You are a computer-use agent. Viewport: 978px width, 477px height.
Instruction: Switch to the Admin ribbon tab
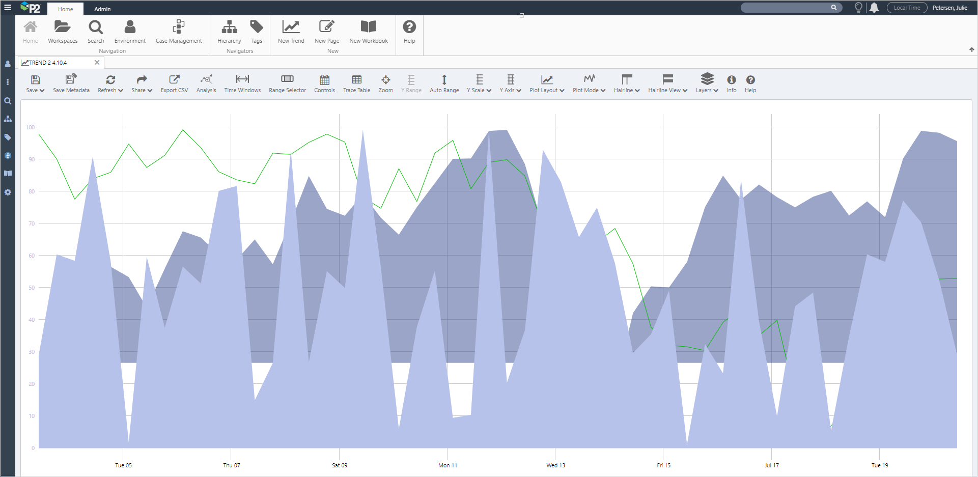(x=102, y=9)
